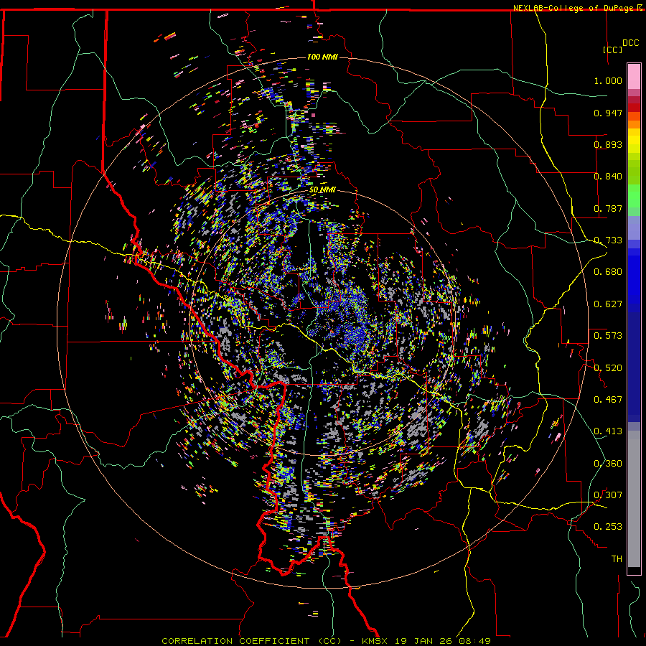Click the 0.947 scale value

(x=608, y=113)
